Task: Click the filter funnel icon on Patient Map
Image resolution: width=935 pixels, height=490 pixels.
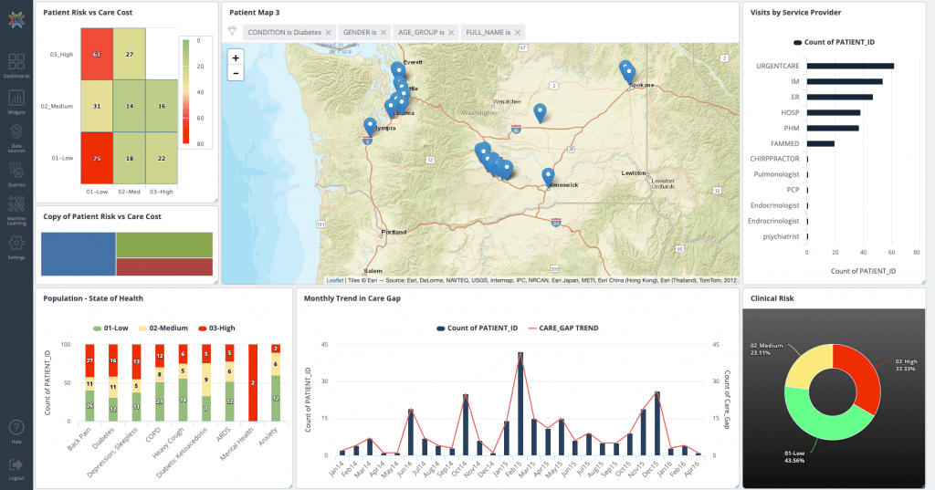Action: tap(232, 32)
